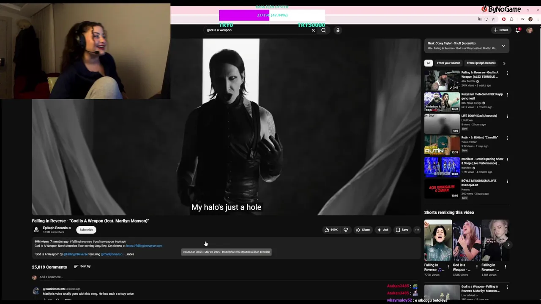Open options for the 383K views short
The image size is (541, 304).
[477, 267]
